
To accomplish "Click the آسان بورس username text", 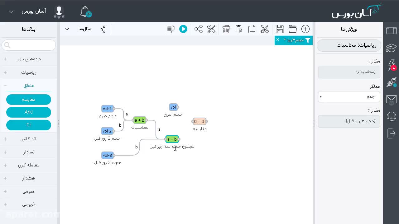I will tap(34, 12).
